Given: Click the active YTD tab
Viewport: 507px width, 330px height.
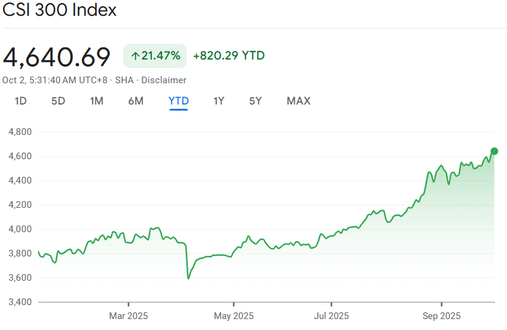Looking at the screenshot, I should tap(179, 101).
